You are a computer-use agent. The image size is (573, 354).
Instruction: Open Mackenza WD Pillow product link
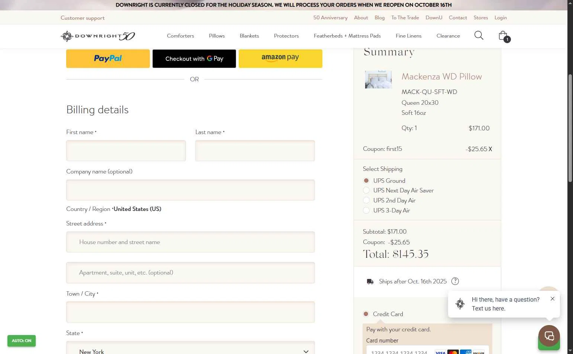(x=442, y=77)
